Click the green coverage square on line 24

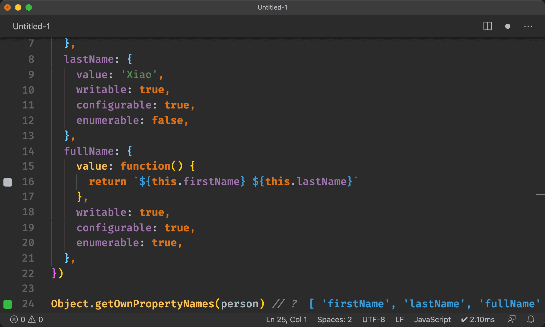pos(8,304)
